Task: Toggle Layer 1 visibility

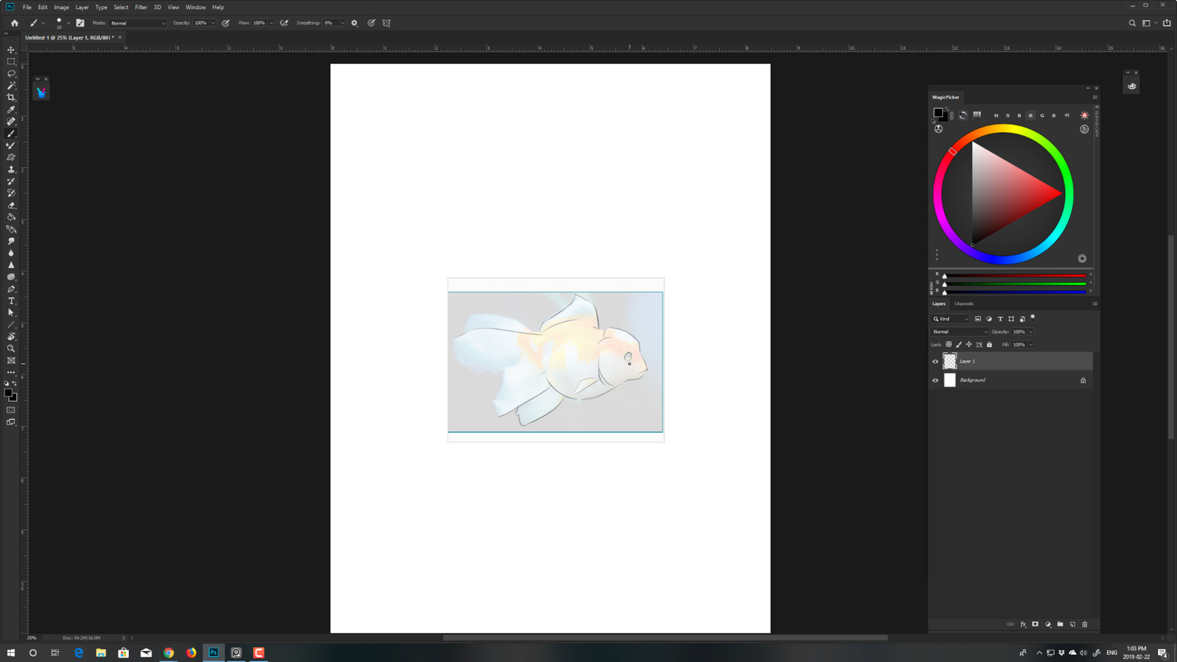Action: coord(935,361)
